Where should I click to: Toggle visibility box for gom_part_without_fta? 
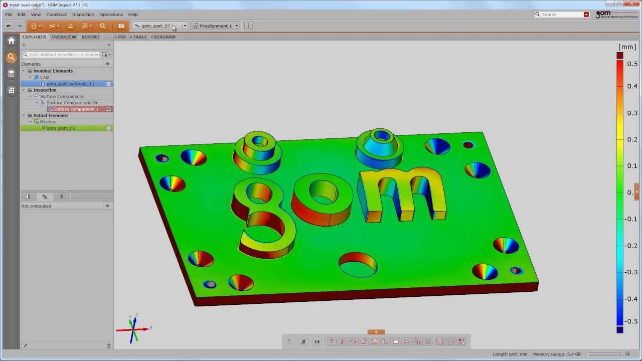click(x=108, y=84)
